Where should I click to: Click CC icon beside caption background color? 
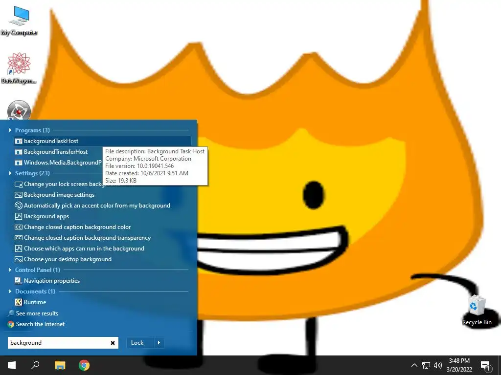pyautogui.click(x=19, y=227)
